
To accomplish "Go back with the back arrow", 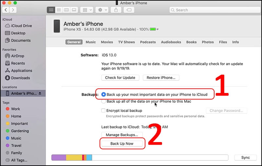I will [x=6, y=10].
